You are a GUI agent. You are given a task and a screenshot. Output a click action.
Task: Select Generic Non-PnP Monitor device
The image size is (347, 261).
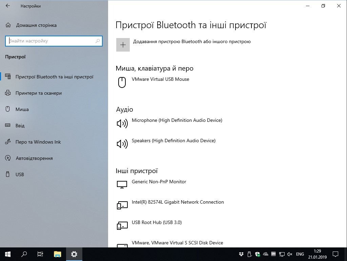click(x=159, y=182)
